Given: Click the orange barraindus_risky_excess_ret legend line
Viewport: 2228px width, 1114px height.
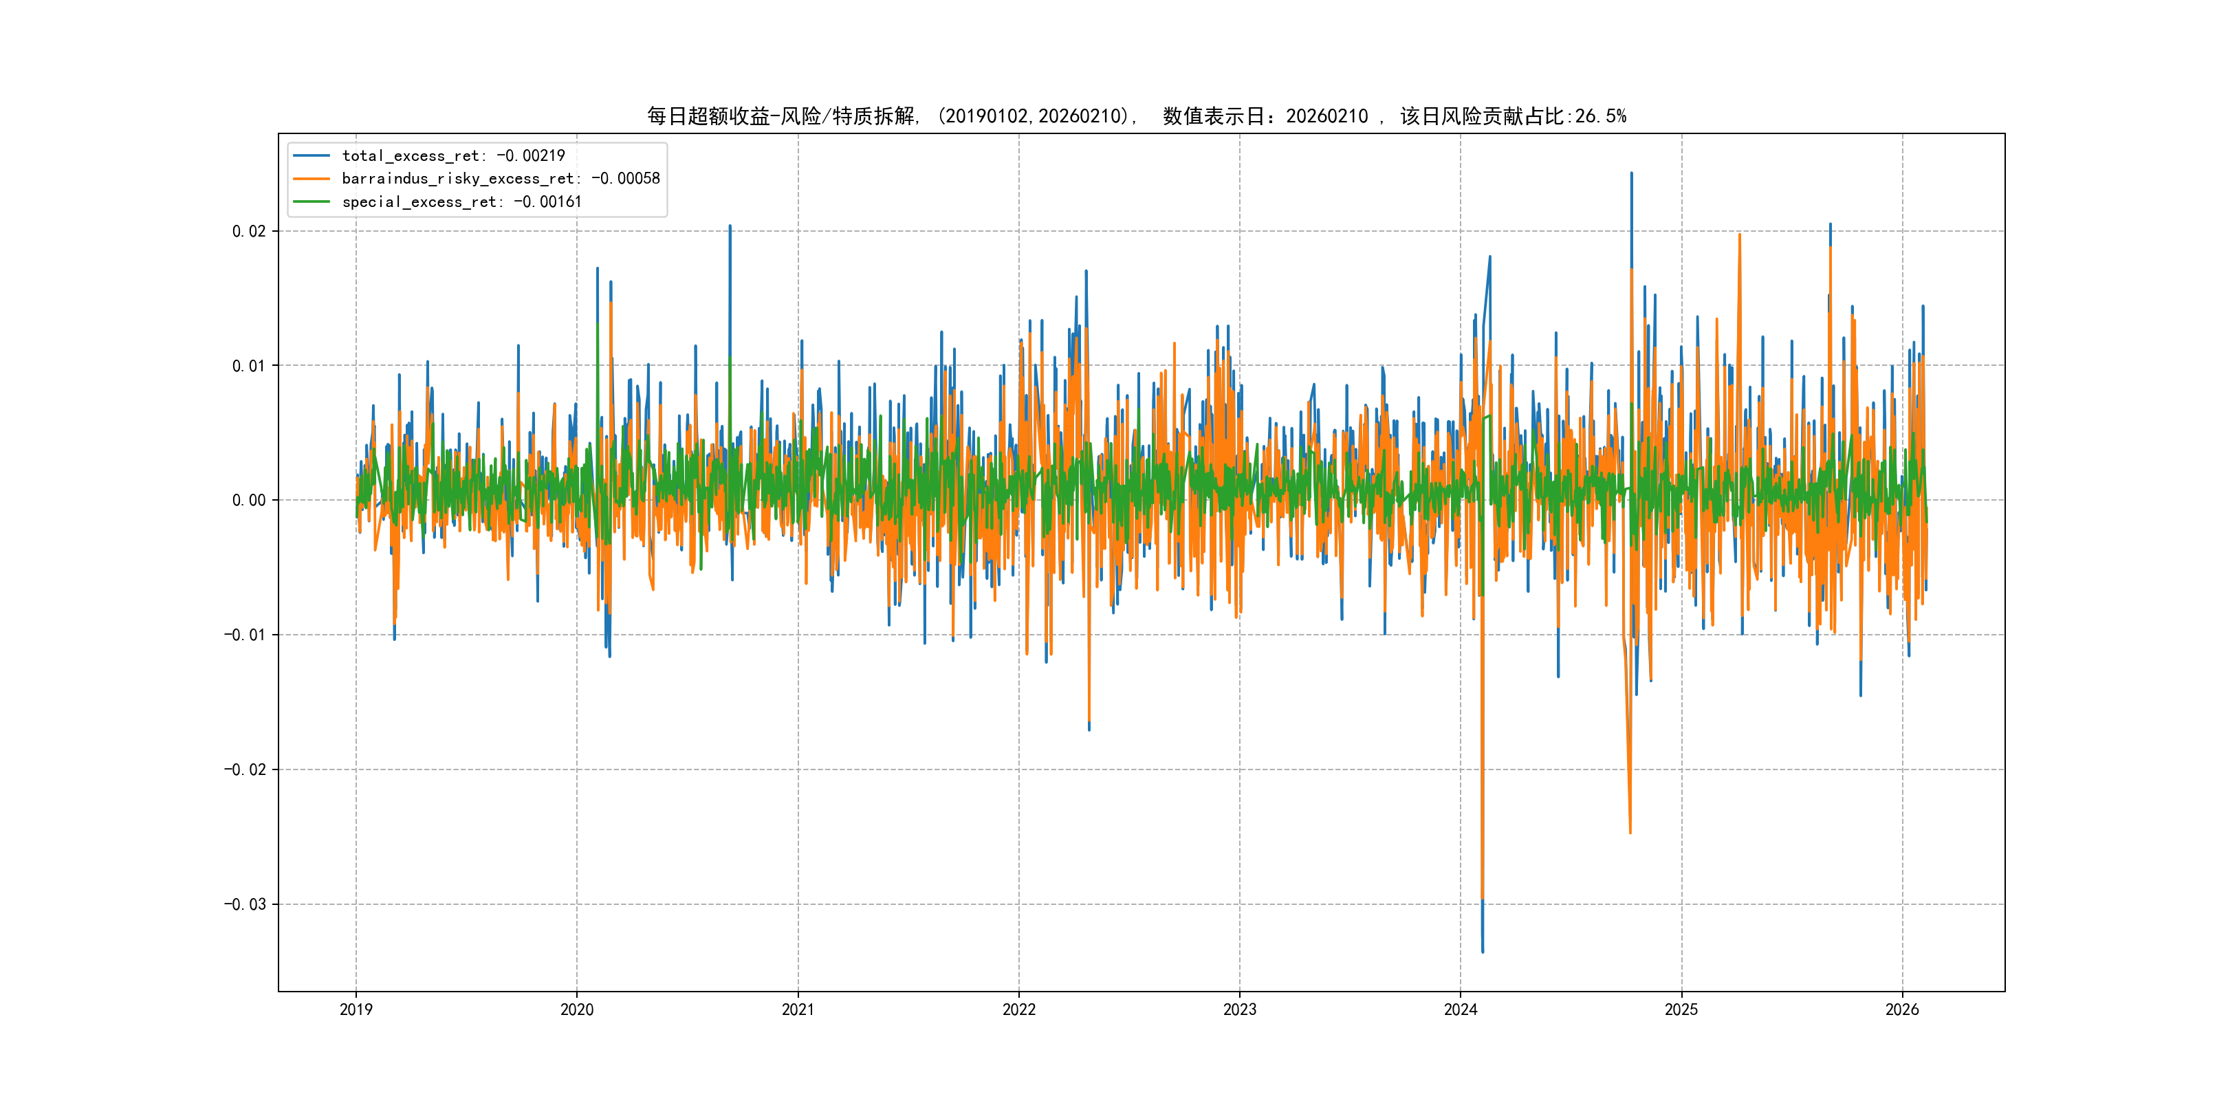Looking at the screenshot, I should pyautogui.click(x=312, y=179).
